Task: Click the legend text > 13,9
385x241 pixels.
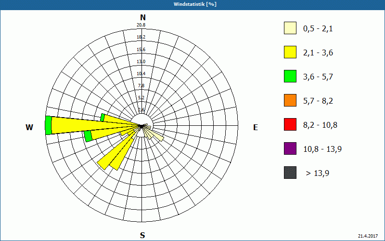Action: click(x=318, y=174)
